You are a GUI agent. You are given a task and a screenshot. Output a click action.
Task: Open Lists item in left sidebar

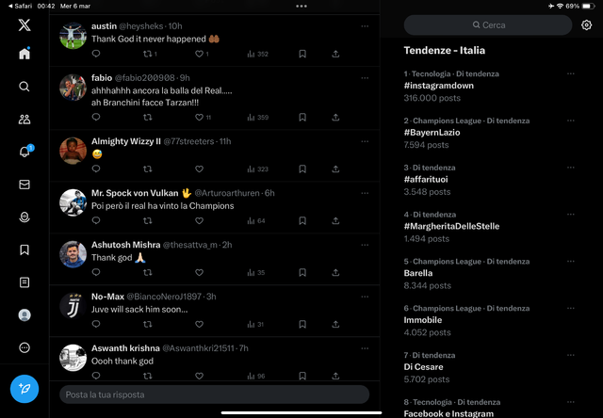point(24,282)
